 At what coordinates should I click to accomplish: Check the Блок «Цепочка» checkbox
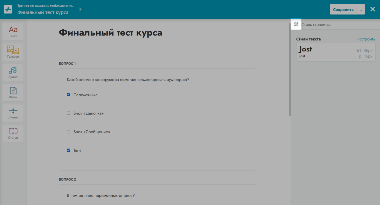coord(68,113)
